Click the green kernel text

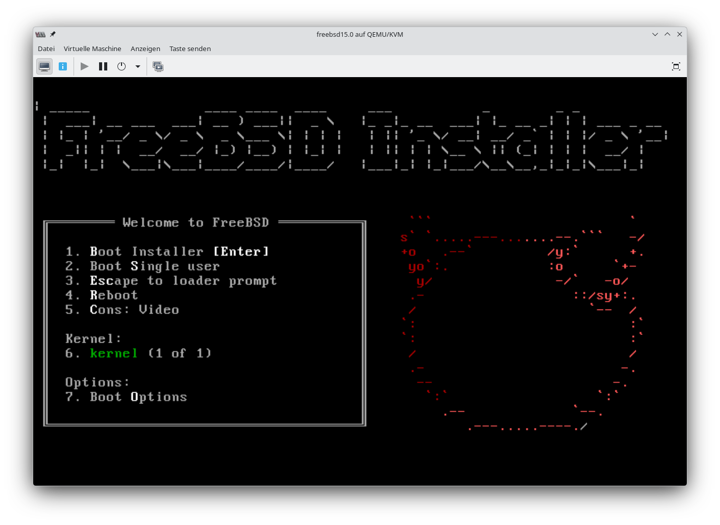(x=113, y=353)
